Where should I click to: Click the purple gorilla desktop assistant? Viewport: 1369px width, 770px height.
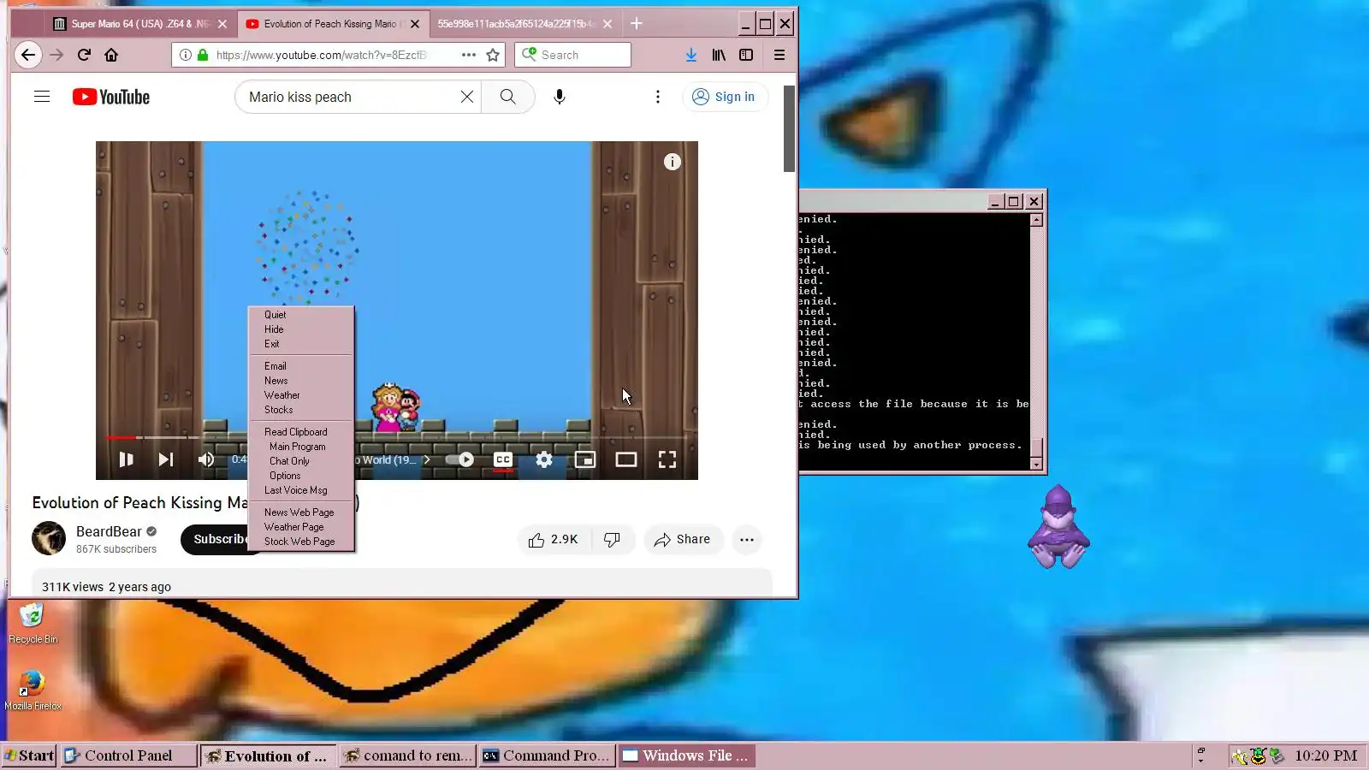1059,526
